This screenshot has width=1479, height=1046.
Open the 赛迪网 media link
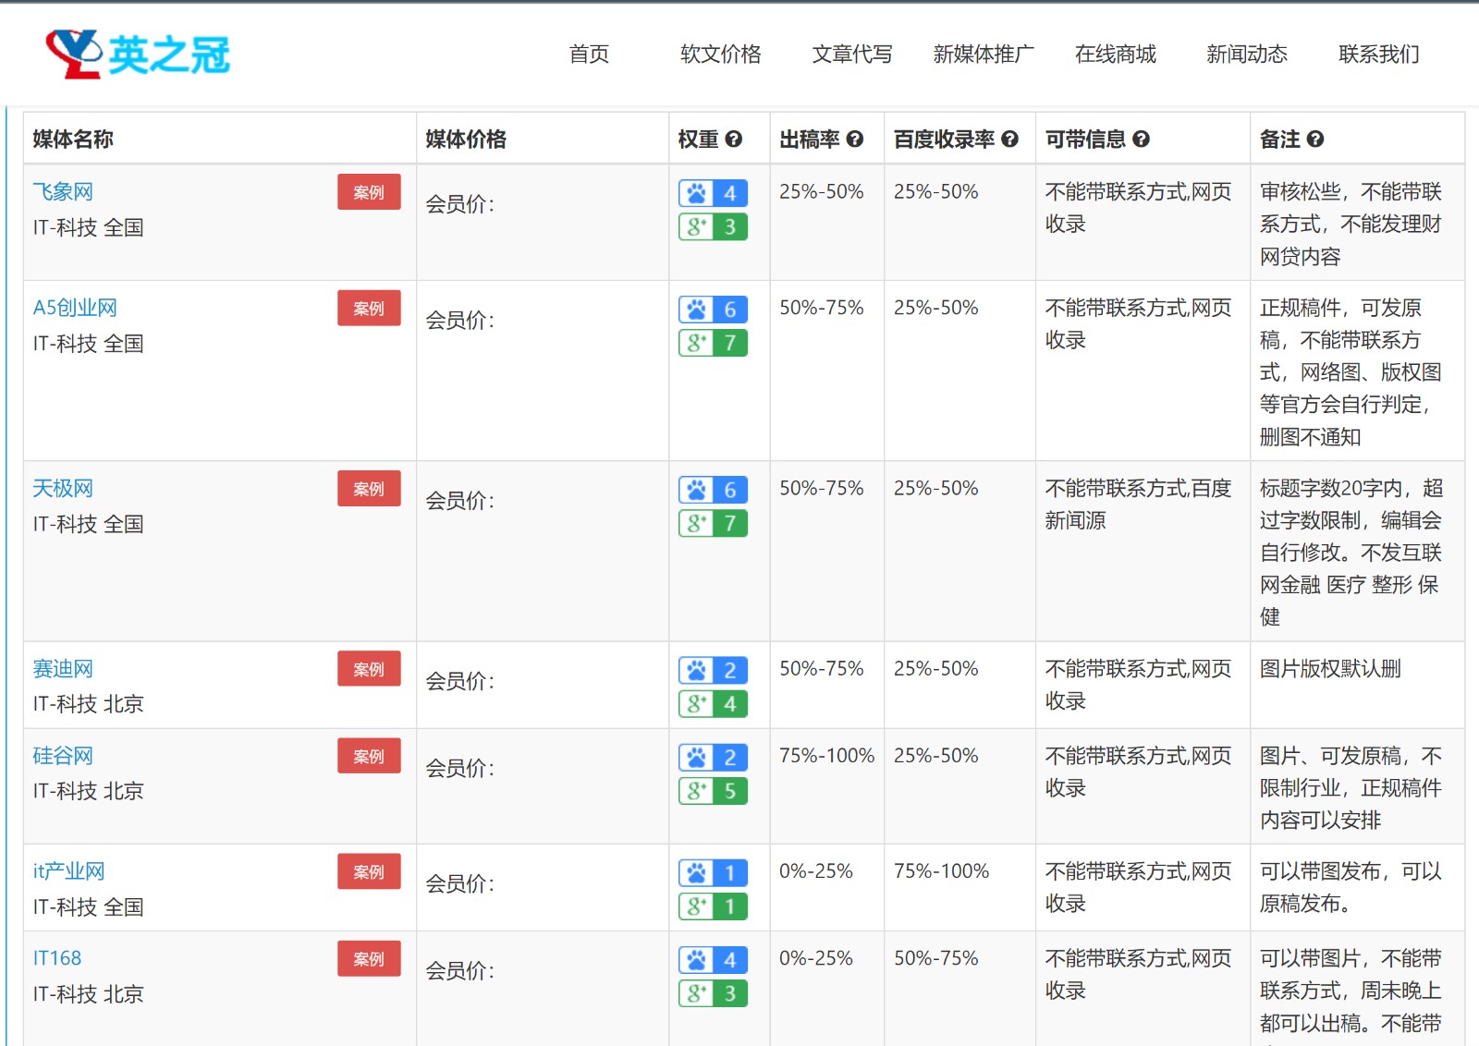pos(63,668)
